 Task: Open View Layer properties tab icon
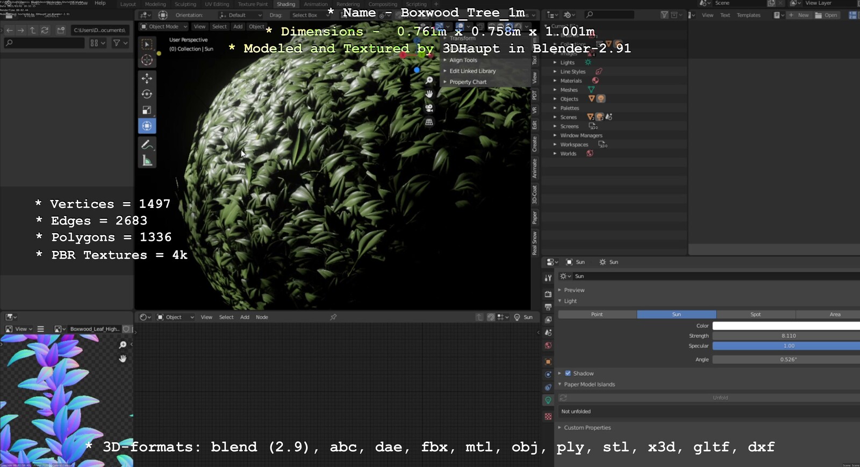coord(548,320)
